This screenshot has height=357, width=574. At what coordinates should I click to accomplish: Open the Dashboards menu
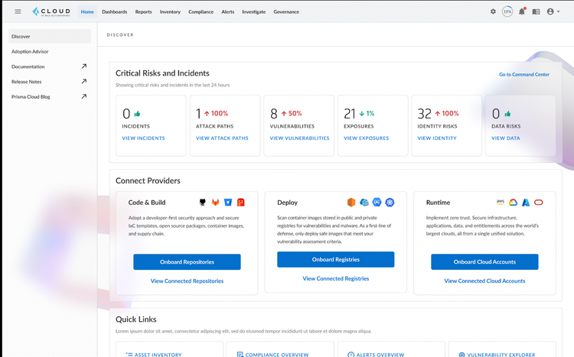coord(115,11)
